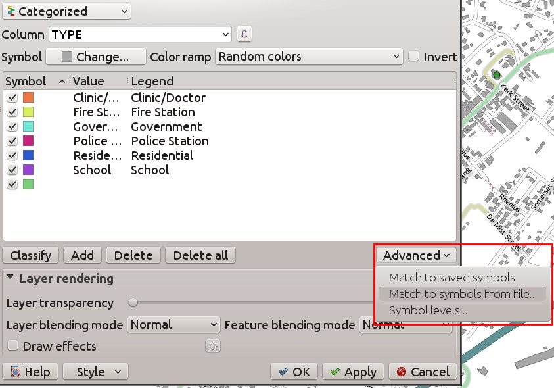
Task: Click the Layer transparency slider handle
Action: (133, 303)
